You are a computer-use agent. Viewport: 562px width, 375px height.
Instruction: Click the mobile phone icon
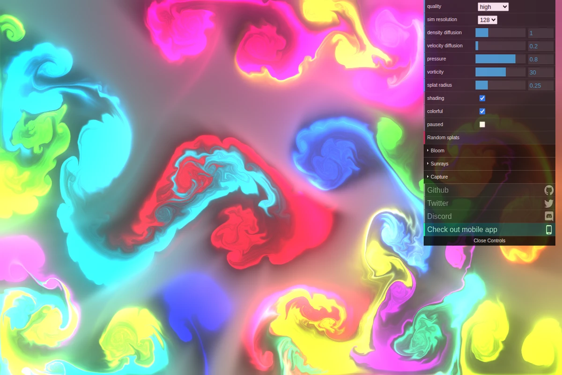click(549, 229)
